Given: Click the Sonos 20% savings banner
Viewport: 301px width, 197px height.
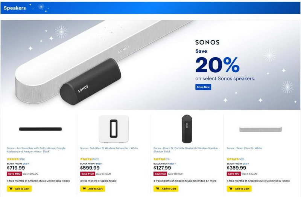Looking at the screenshot, I should pos(150,64).
